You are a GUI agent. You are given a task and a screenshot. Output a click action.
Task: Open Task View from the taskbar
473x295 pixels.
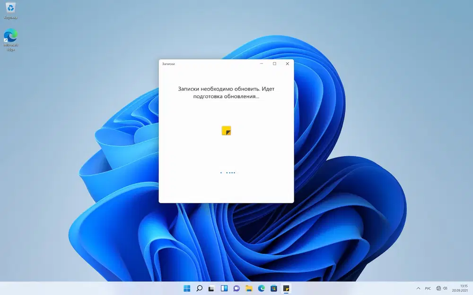211,288
